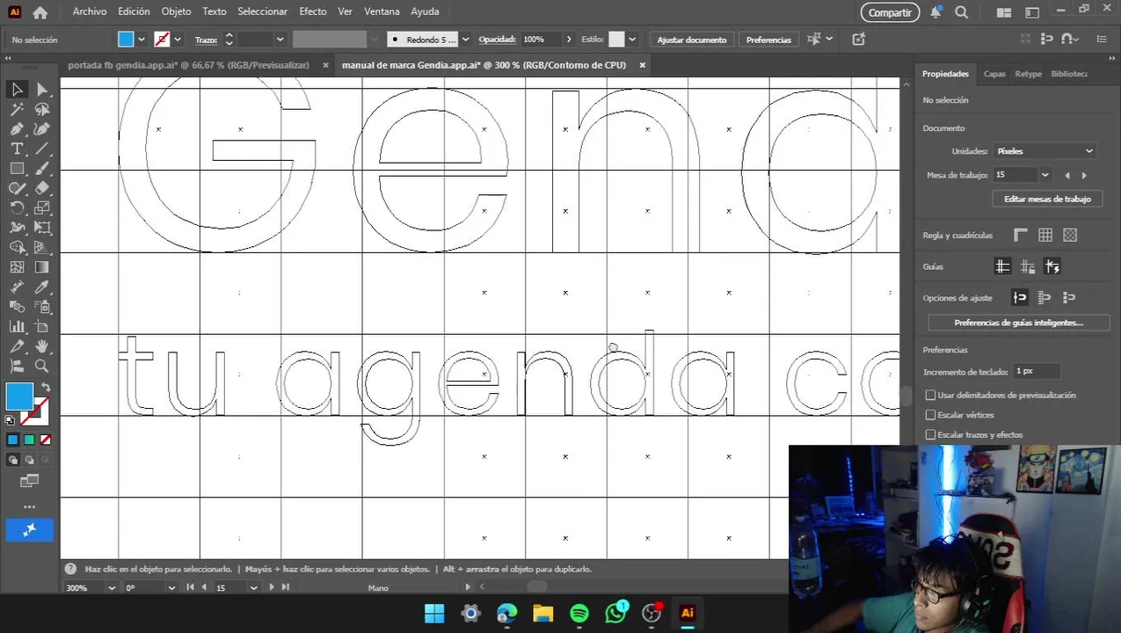1121x633 pixels.
Task: Select the Curvature tool
Action: tap(42, 129)
